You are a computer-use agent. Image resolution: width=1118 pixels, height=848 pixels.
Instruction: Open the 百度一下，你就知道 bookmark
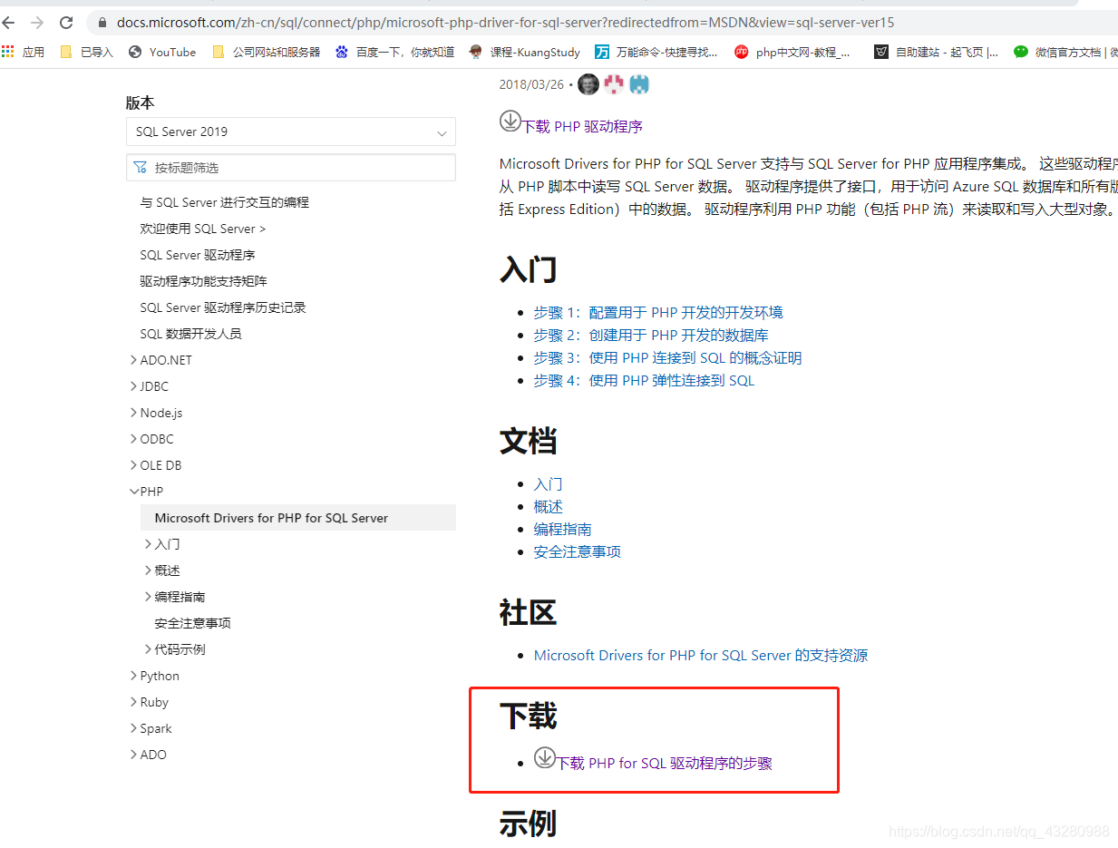coord(394,52)
